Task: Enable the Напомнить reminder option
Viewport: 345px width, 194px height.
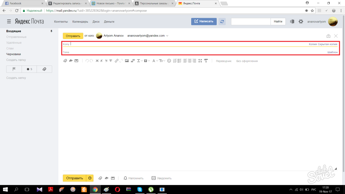Action: (x=133, y=178)
